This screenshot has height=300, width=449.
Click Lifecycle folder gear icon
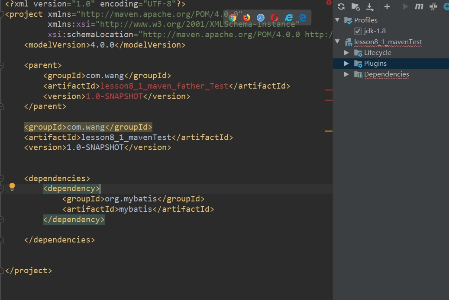click(x=358, y=53)
